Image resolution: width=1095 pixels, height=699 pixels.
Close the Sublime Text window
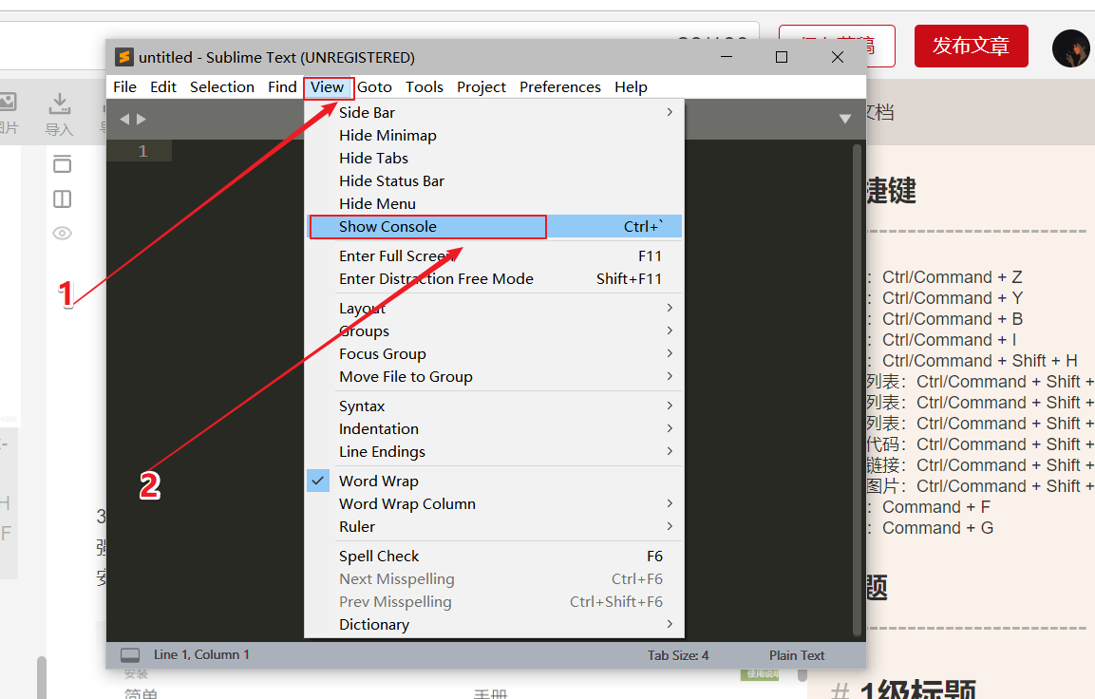tap(838, 57)
